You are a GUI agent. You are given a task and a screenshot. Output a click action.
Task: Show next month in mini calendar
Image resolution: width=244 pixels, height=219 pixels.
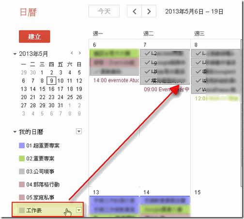pyautogui.click(x=79, y=53)
